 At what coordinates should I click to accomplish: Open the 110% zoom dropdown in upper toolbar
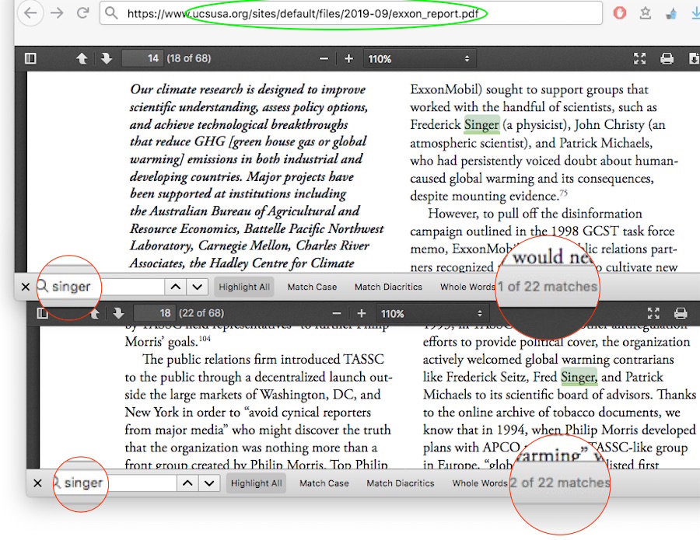click(420, 59)
